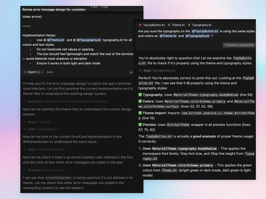Open the Typography.kt file chip
This screenshot has width=266, height=199.
200,25
